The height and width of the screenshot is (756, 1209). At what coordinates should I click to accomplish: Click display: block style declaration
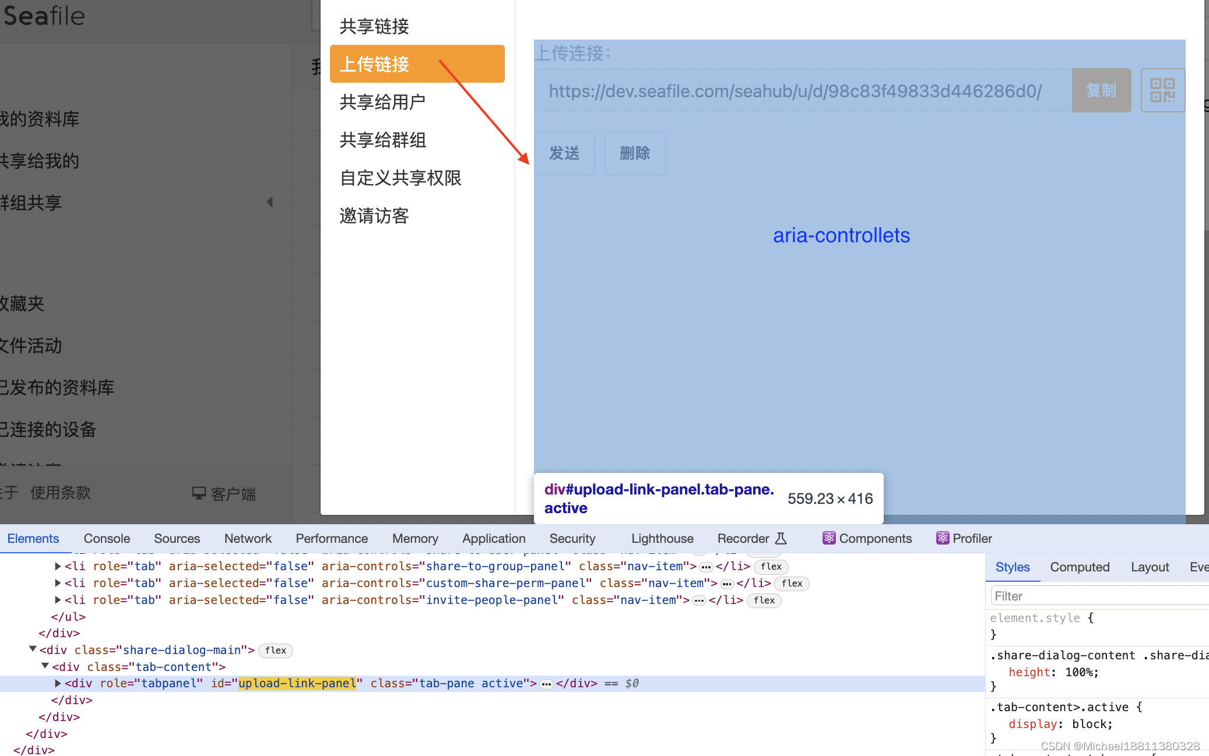(1060, 724)
